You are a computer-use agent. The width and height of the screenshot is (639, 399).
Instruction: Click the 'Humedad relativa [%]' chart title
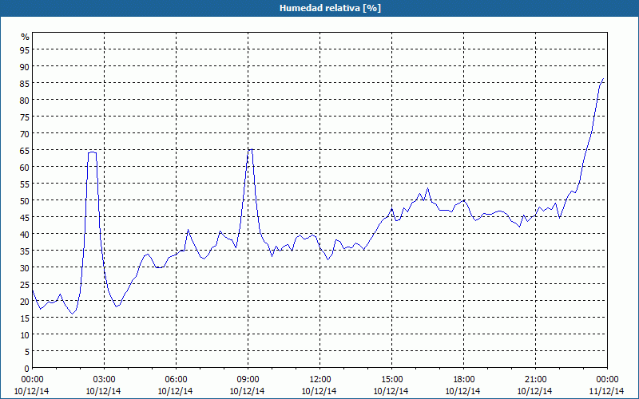[x=330, y=8]
